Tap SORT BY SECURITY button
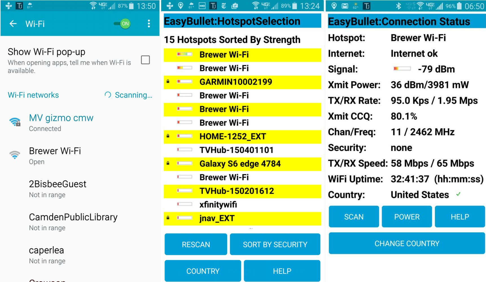The image size is (486, 282). coord(275,244)
